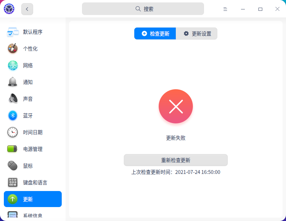Open the 默认程序 icon

(13, 32)
